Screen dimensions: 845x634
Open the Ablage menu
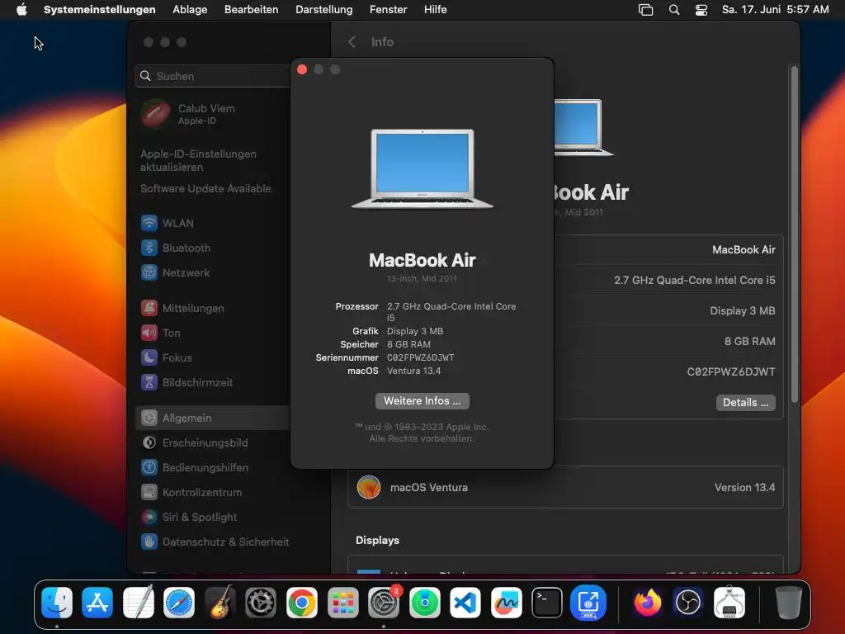(x=190, y=9)
